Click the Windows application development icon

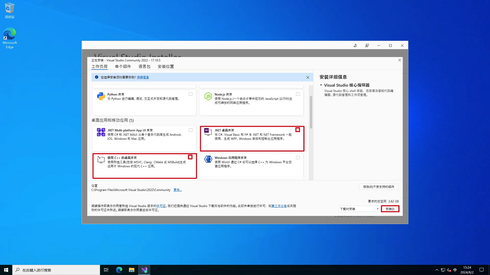tap(208, 159)
